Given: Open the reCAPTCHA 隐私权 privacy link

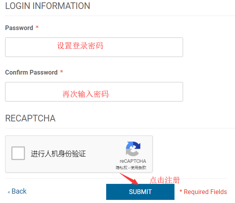Looking at the screenshot, I should pyautogui.click(x=121, y=167).
